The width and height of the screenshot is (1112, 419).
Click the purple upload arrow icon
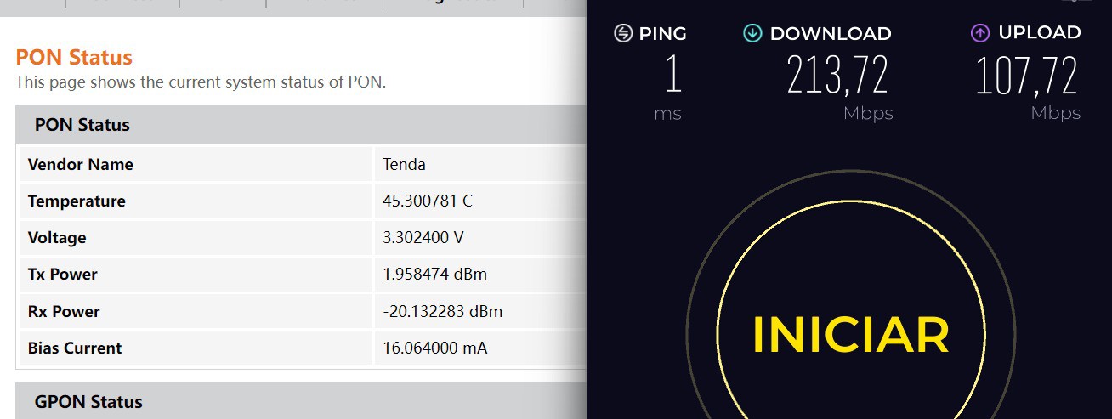click(x=980, y=33)
